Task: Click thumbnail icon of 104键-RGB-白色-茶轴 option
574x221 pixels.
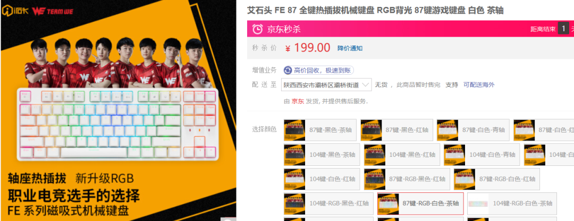Action: pyautogui.click(x=478, y=204)
